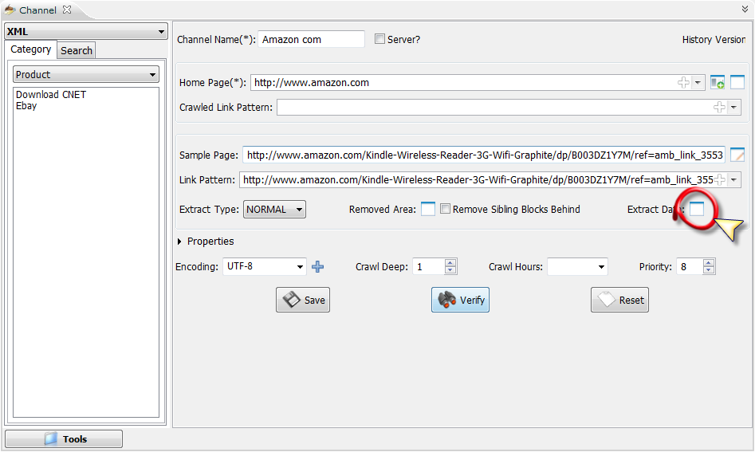The image size is (755, 452).
Task: Enable the Server? checkbox
Action: pos(379,39)
